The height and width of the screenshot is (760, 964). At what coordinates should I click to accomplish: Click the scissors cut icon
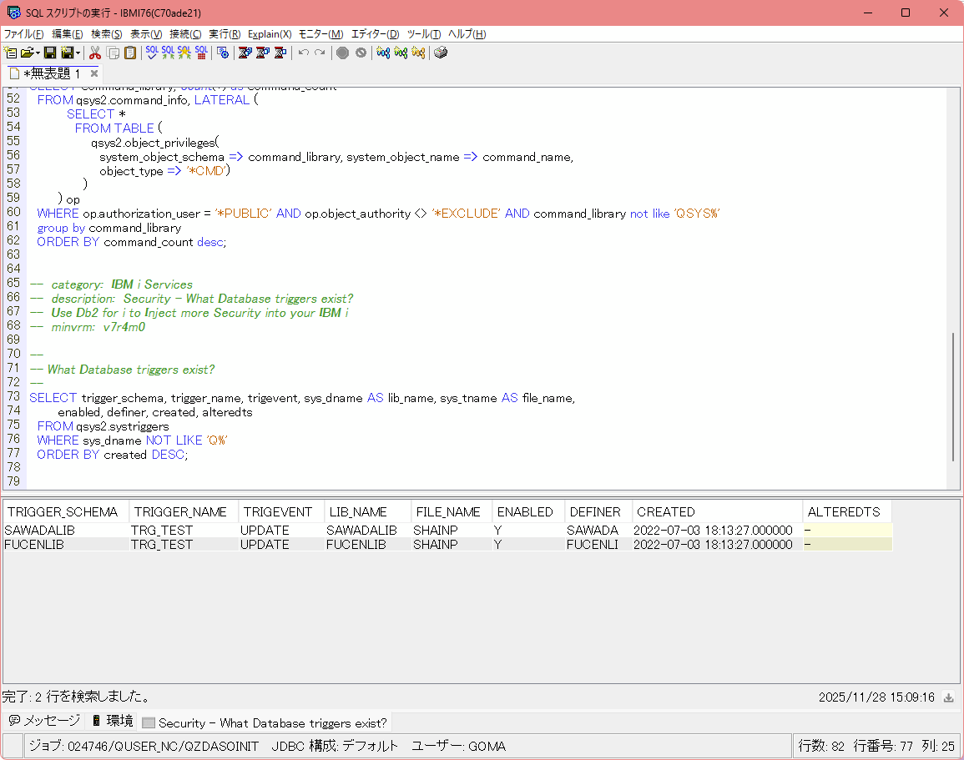coord(95,53)
